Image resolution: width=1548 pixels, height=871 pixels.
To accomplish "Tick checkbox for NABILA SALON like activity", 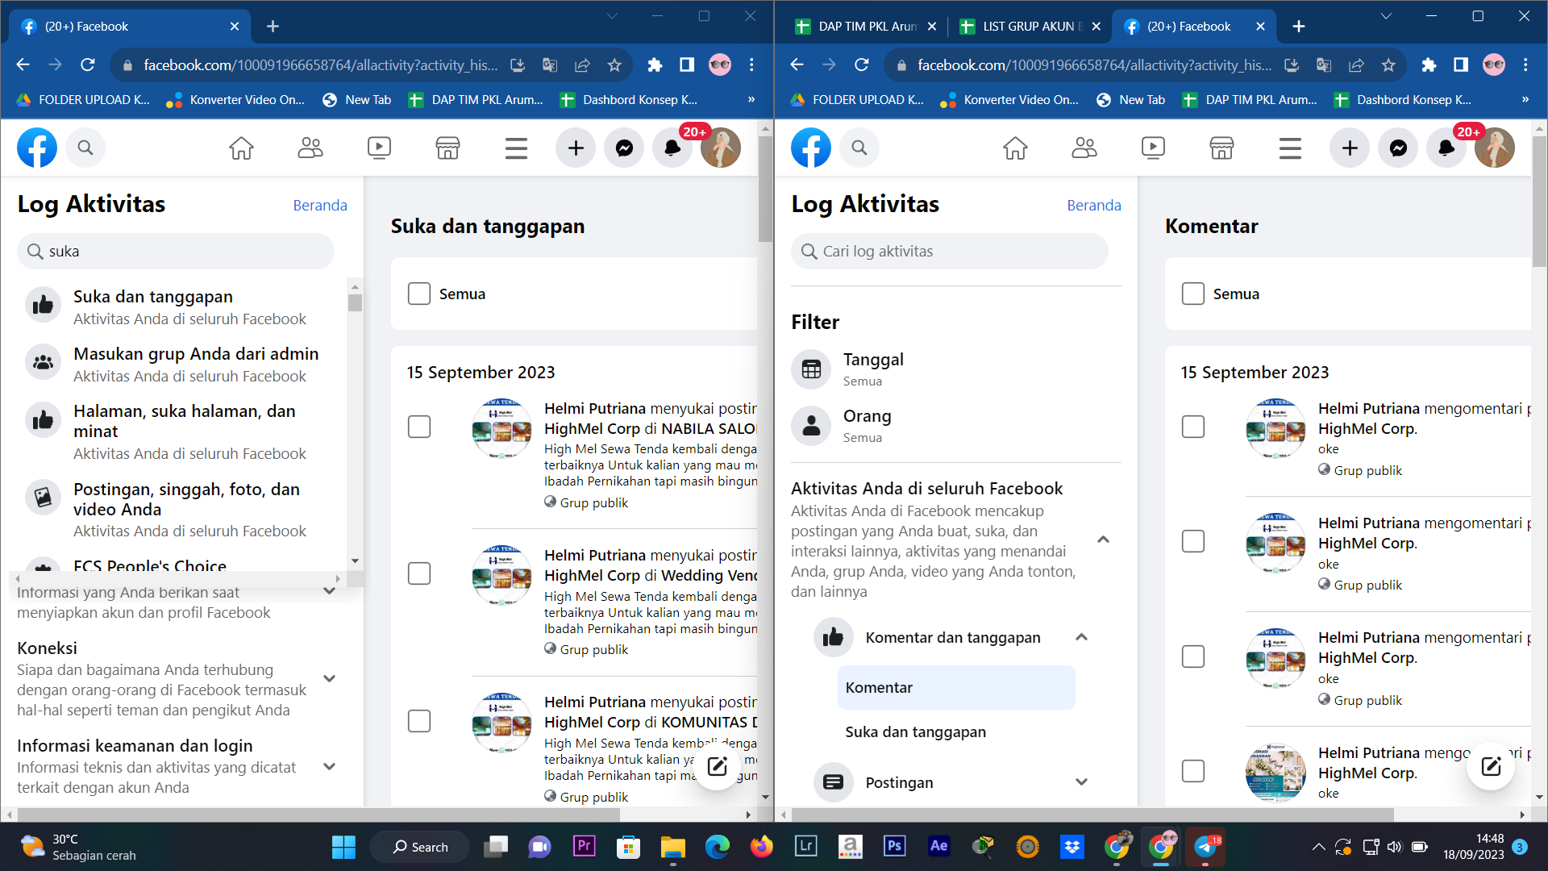I will click(x=419, y=427).
